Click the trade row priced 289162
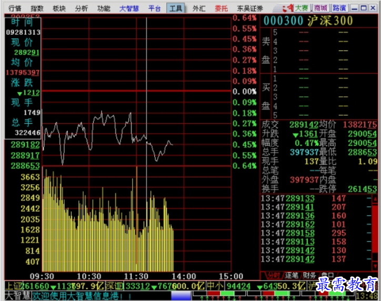381x301 pixels. [x=316, y=225]
